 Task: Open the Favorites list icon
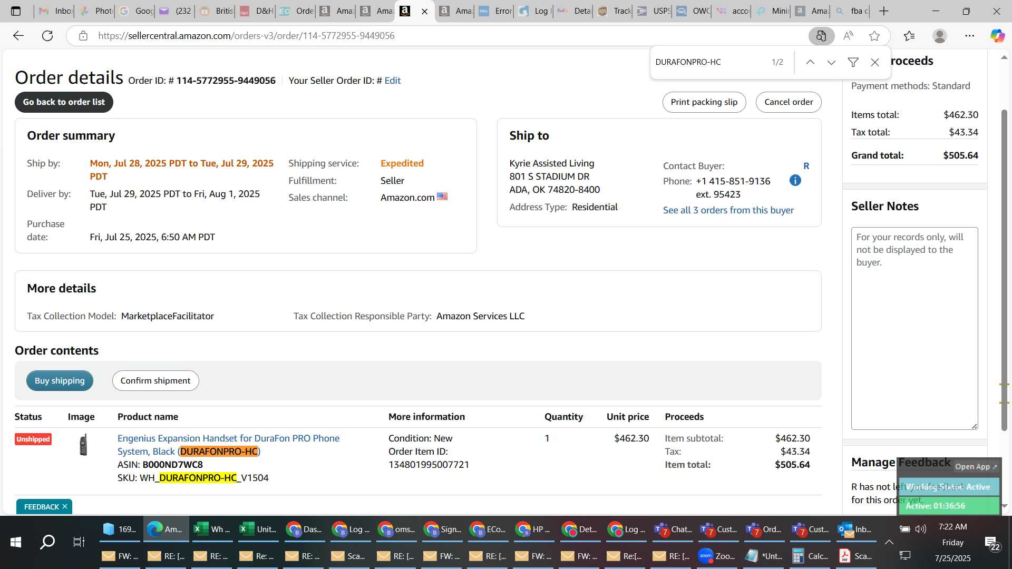point(909,36)
